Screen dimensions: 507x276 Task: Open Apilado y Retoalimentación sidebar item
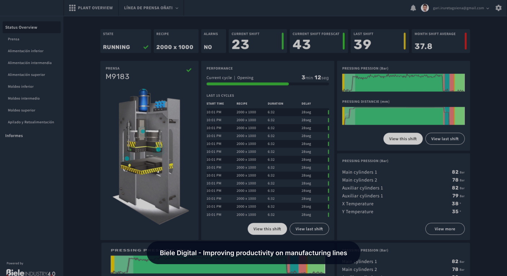click(31, 122)
